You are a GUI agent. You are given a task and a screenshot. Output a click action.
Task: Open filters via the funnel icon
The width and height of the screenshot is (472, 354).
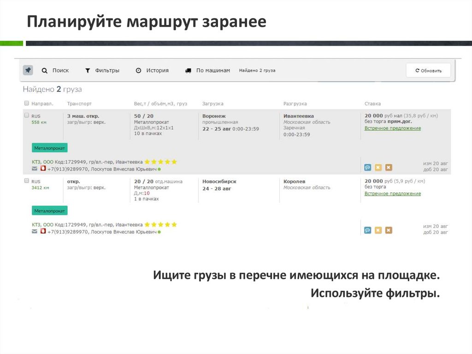tap(87, 70)
